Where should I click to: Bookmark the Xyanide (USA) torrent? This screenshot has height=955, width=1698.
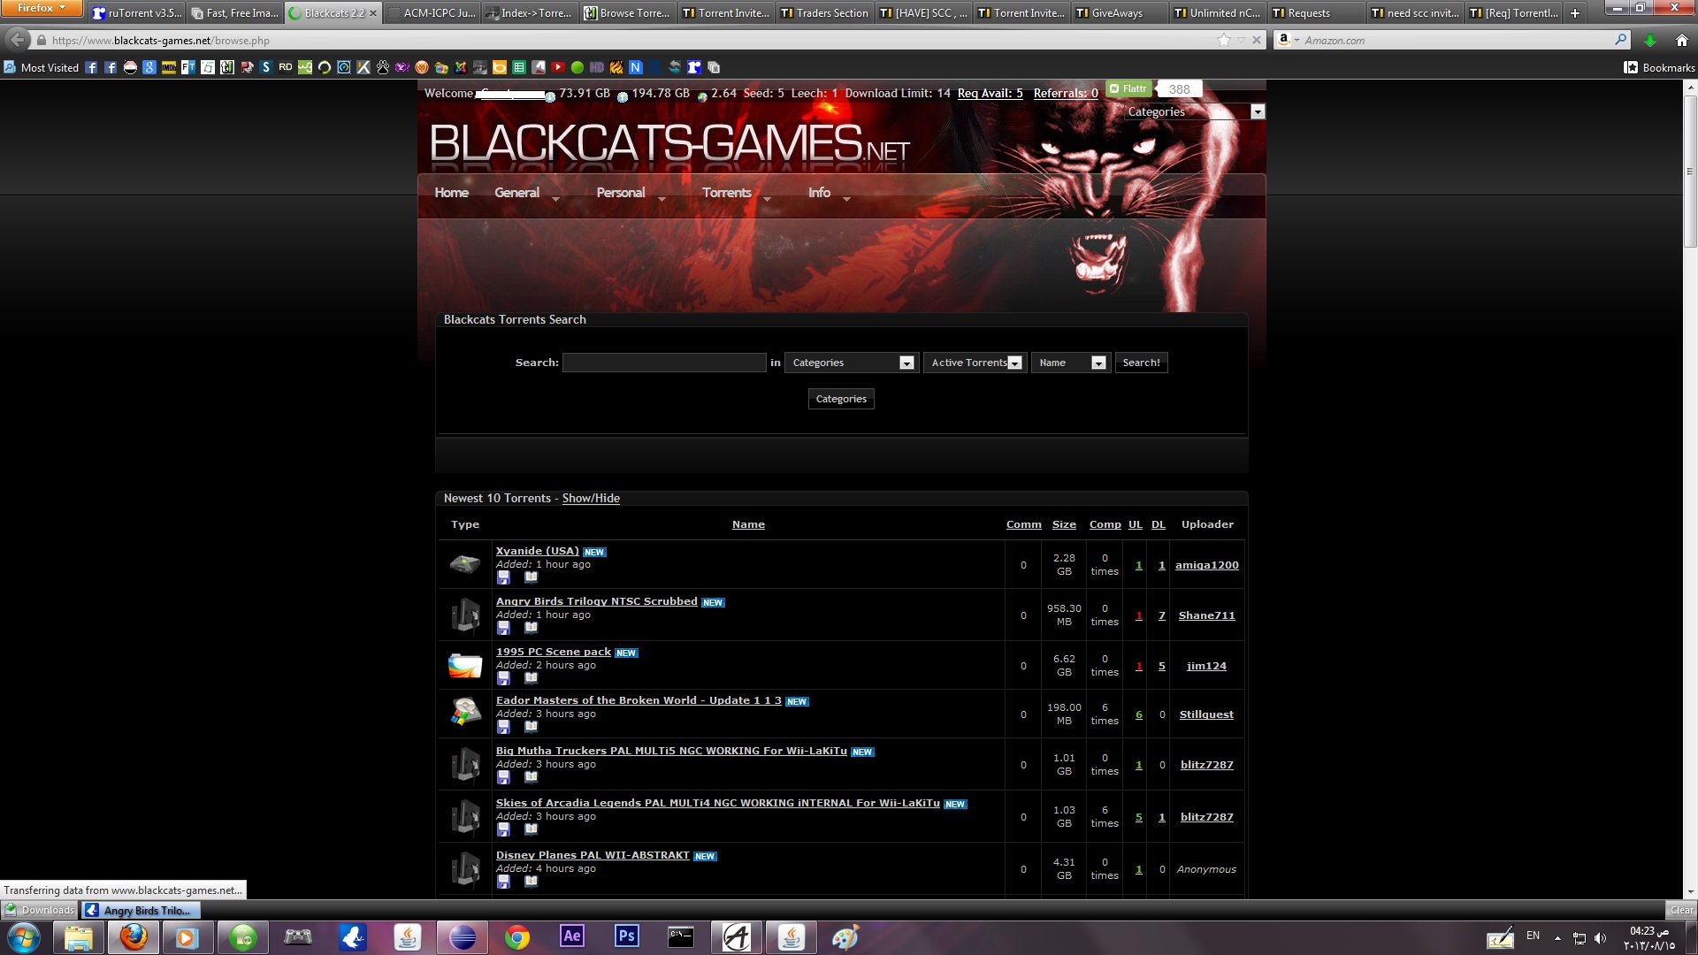[x=531, y=577]
